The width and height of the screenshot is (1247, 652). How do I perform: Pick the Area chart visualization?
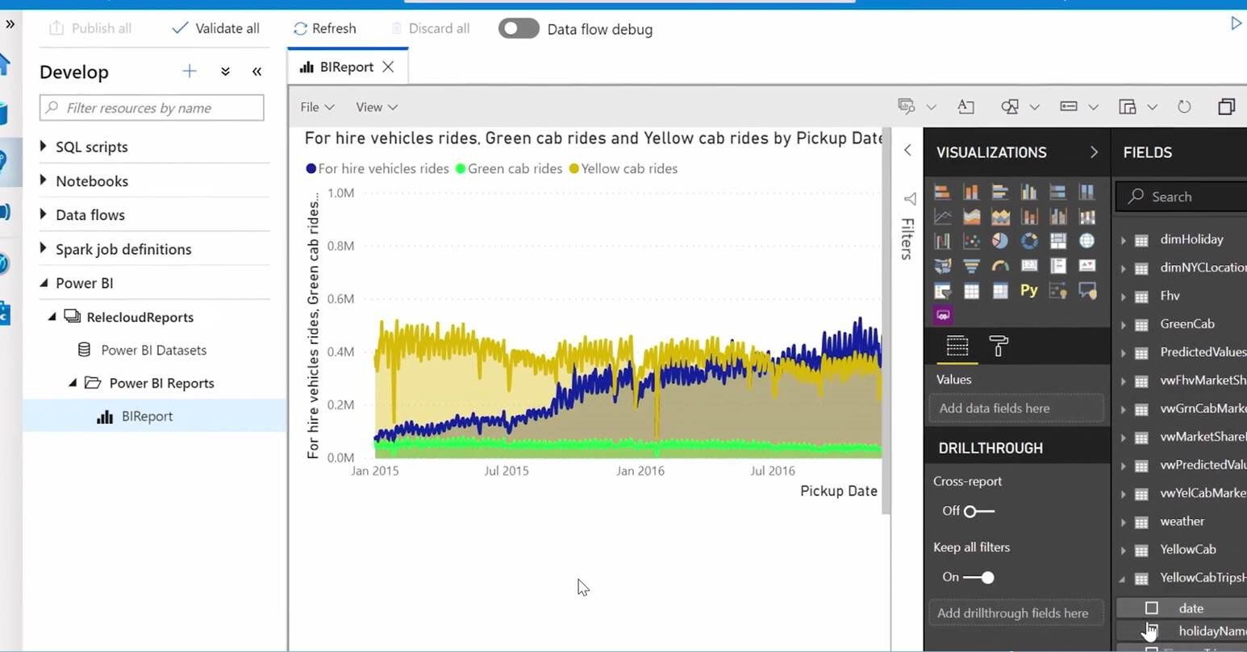(x=971, y=216)
